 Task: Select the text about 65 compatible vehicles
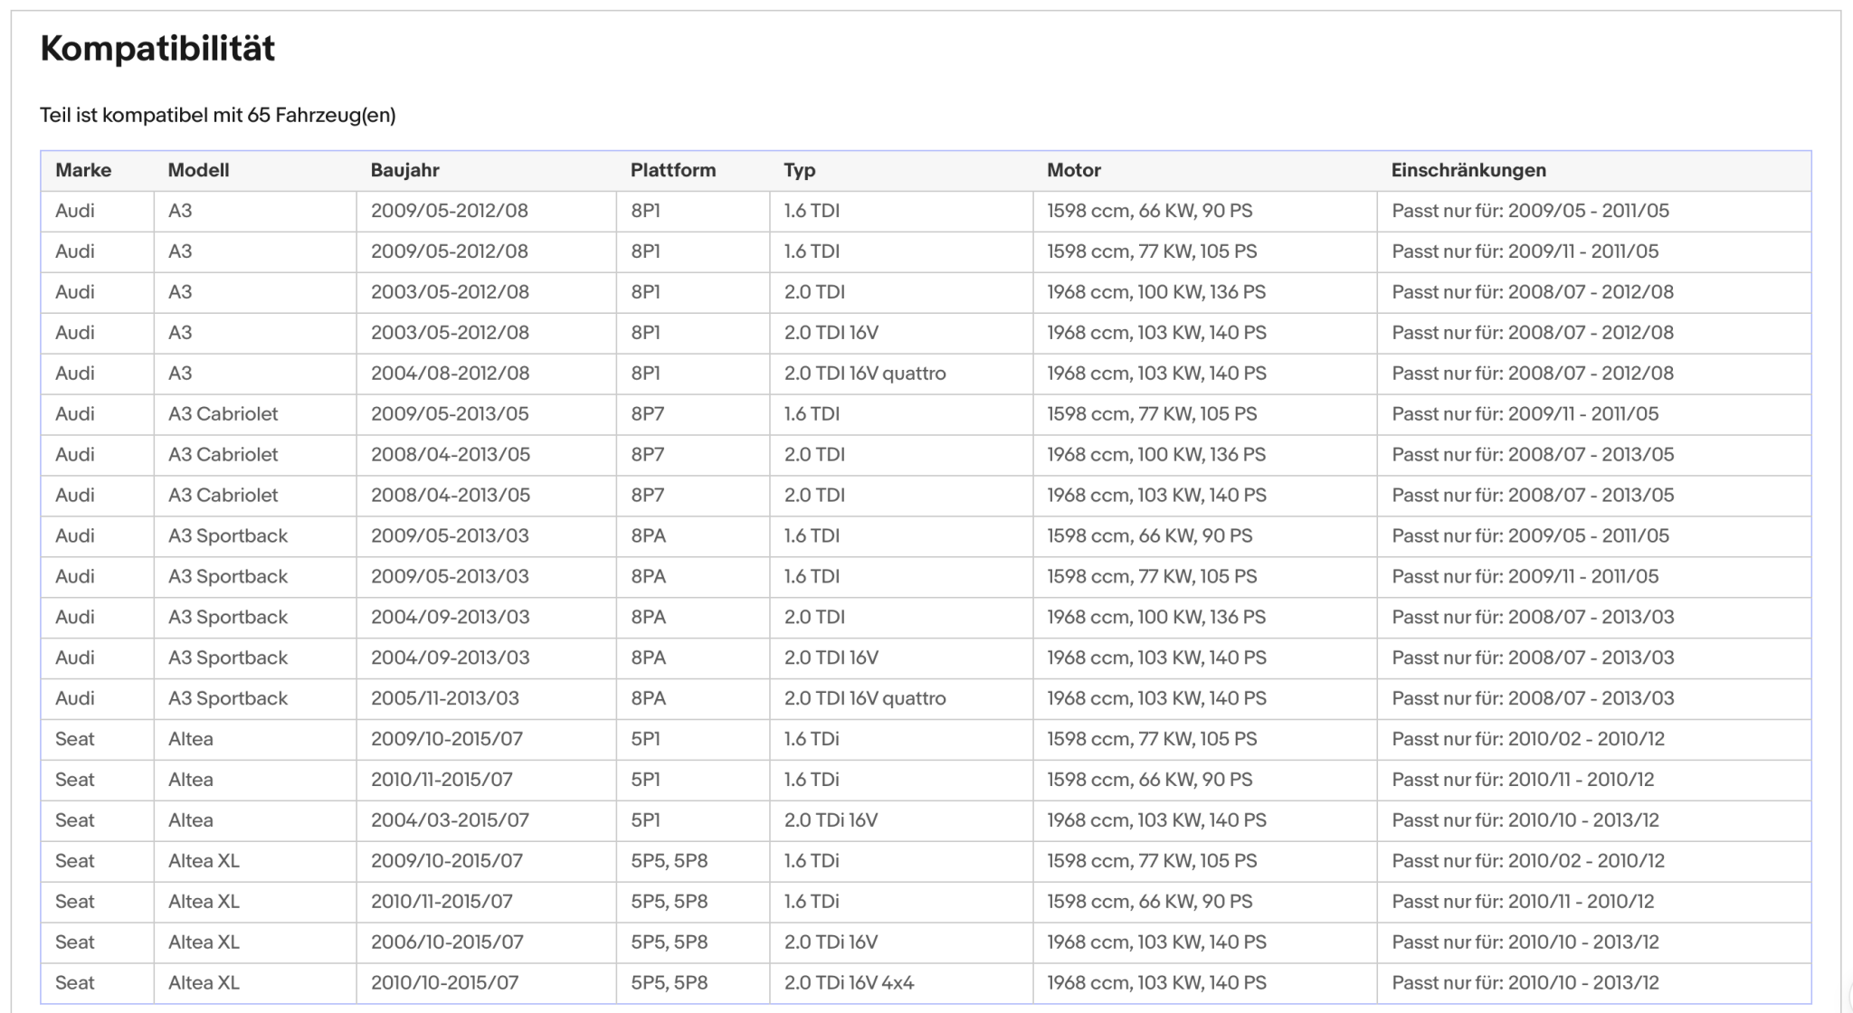tap(218, 115)
